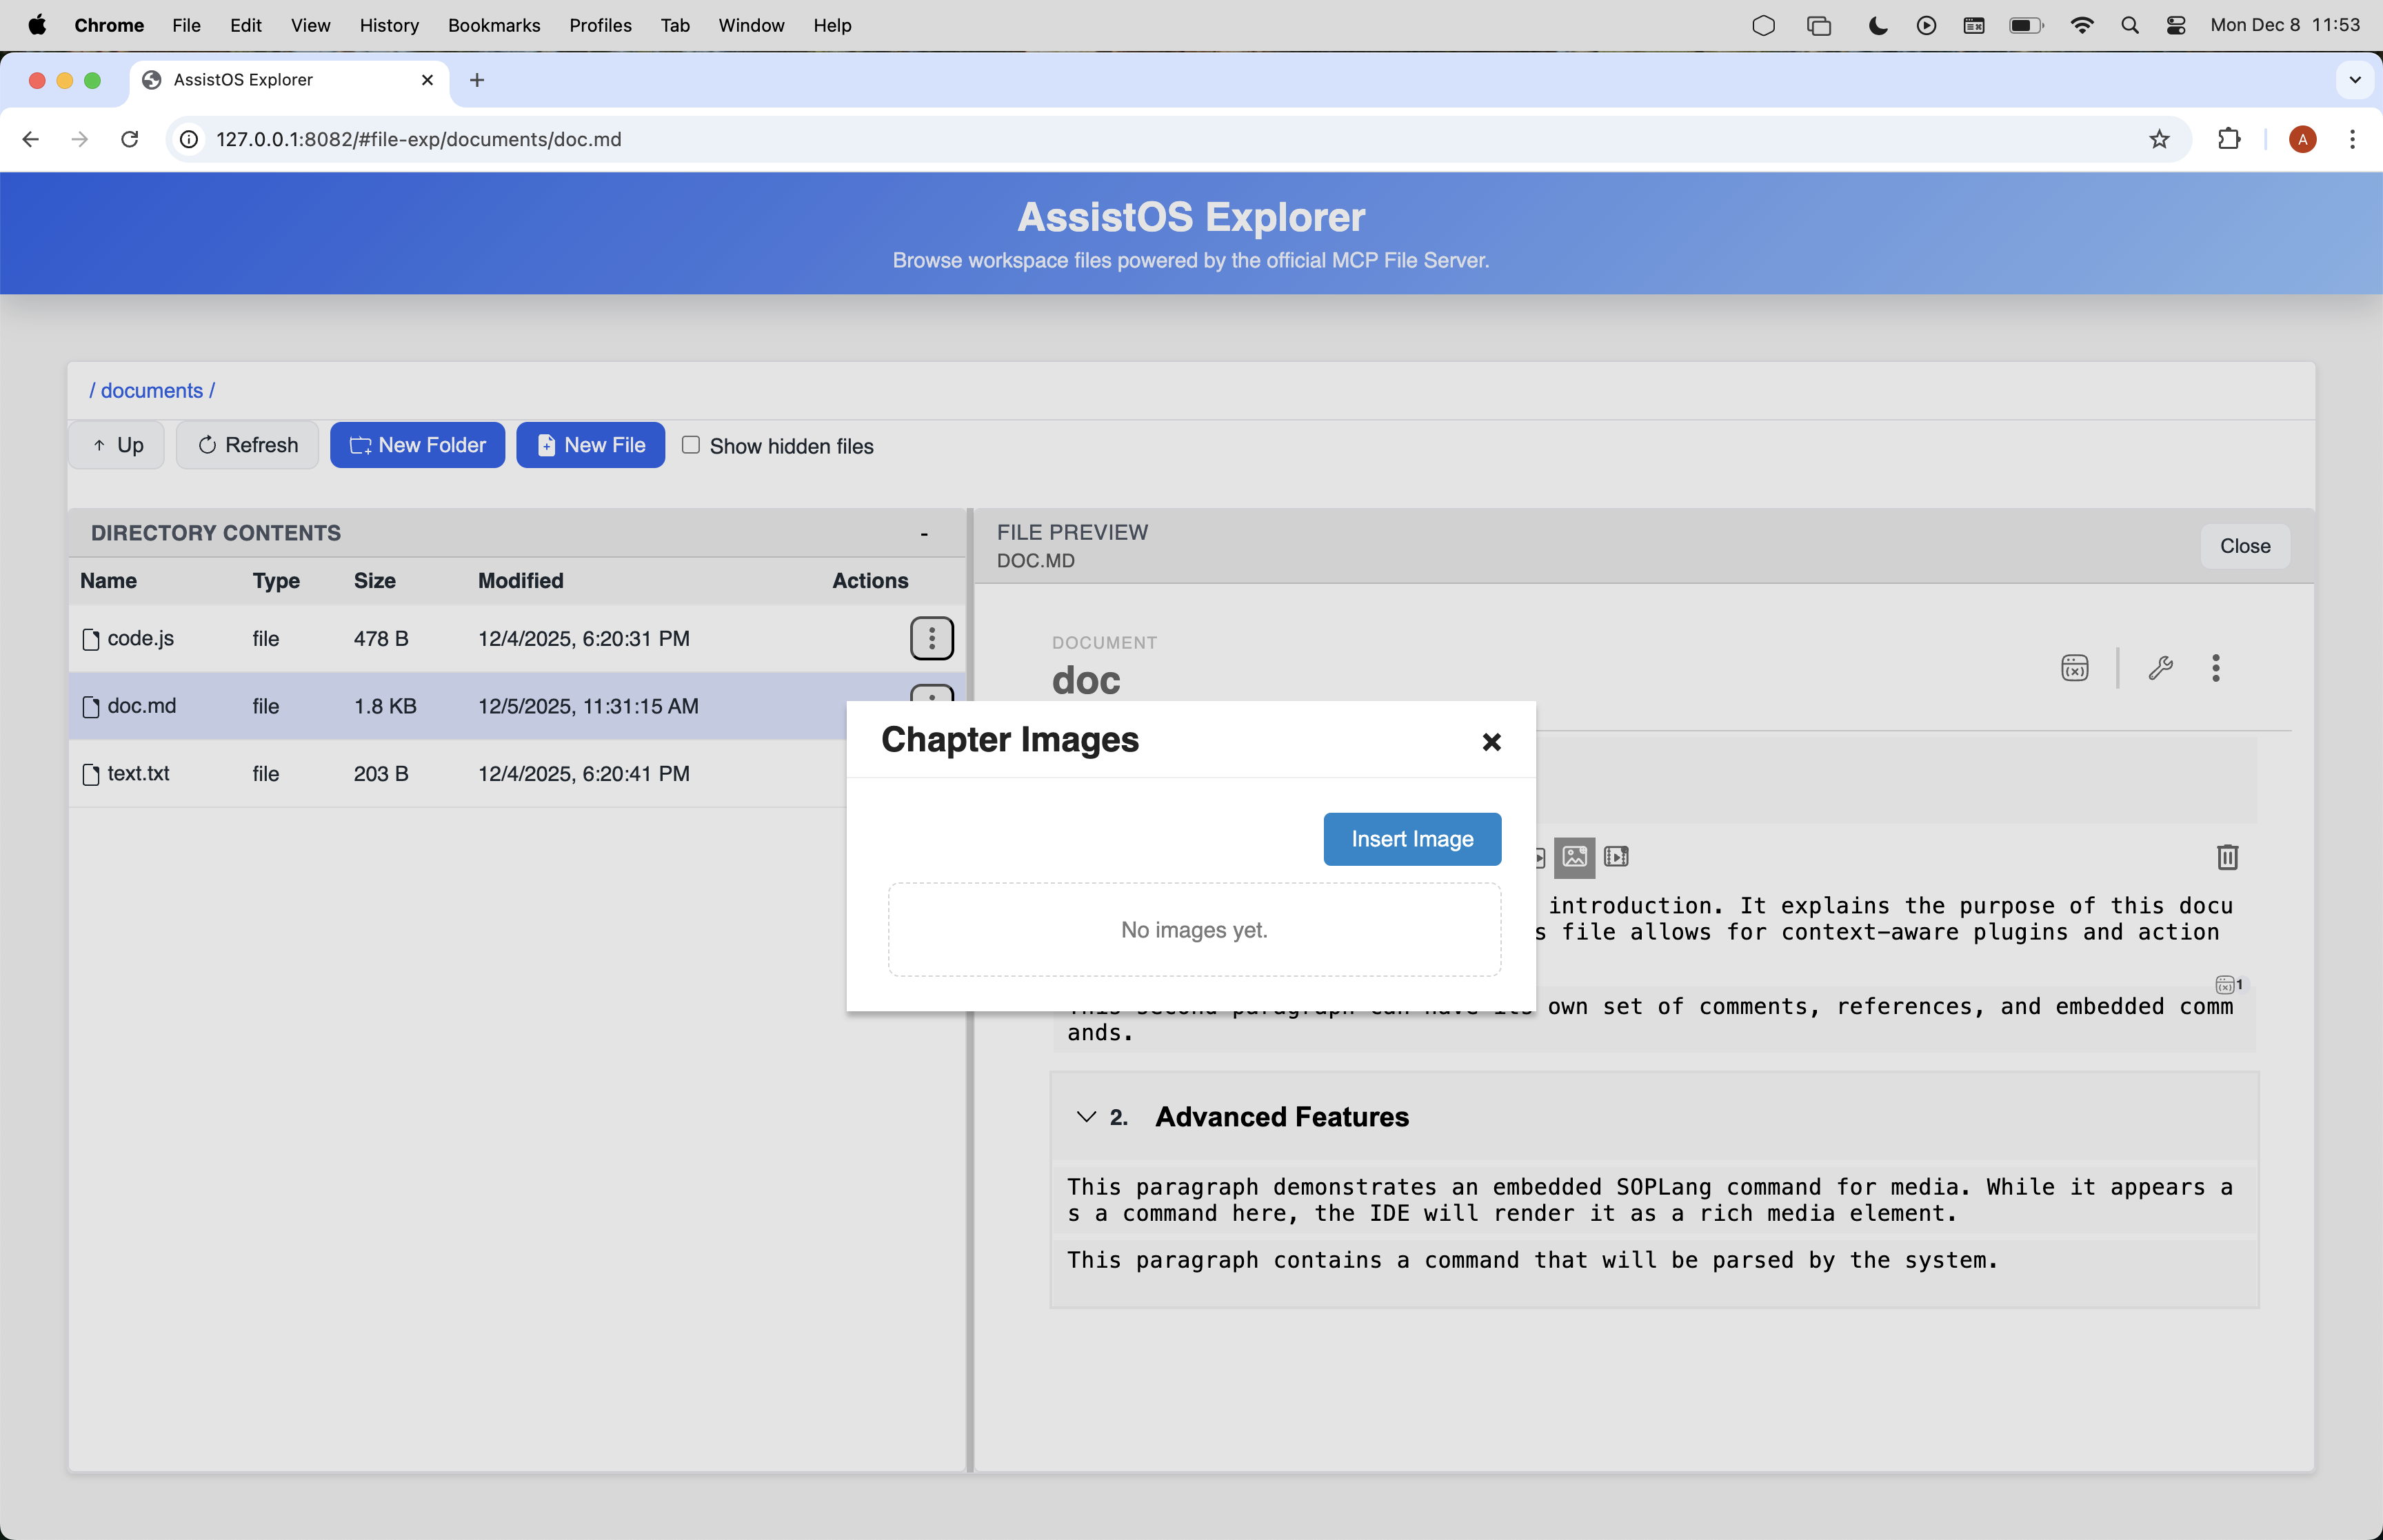Click the New Folder button
Image resolution: width=2383 pixels, height=1540 pixels.
[417, 445]
